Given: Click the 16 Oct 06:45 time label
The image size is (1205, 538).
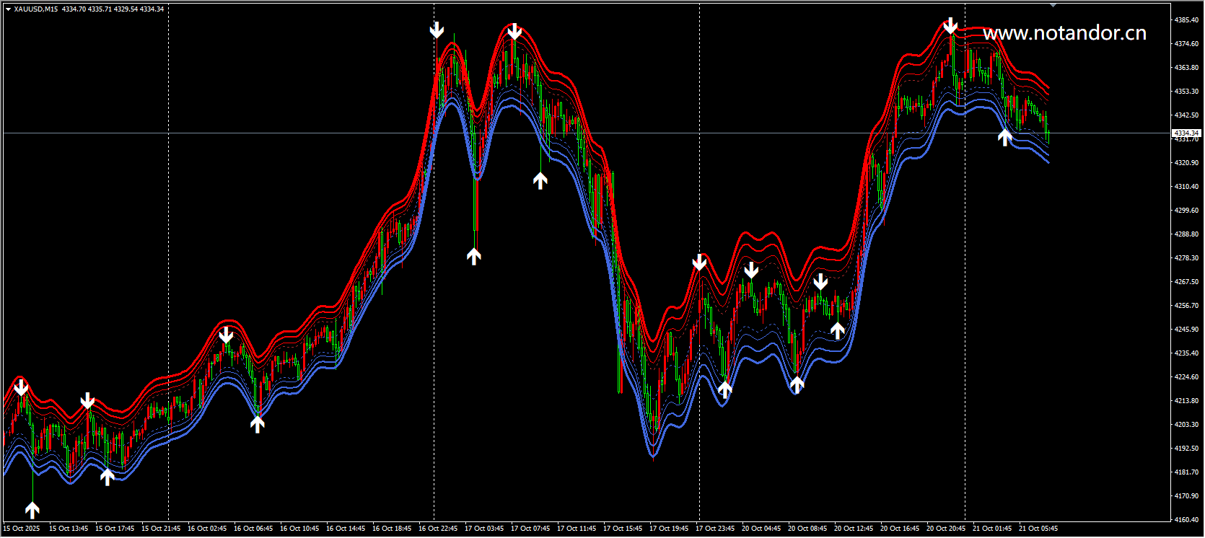Looking at the screenshot, I should (253, 529).
